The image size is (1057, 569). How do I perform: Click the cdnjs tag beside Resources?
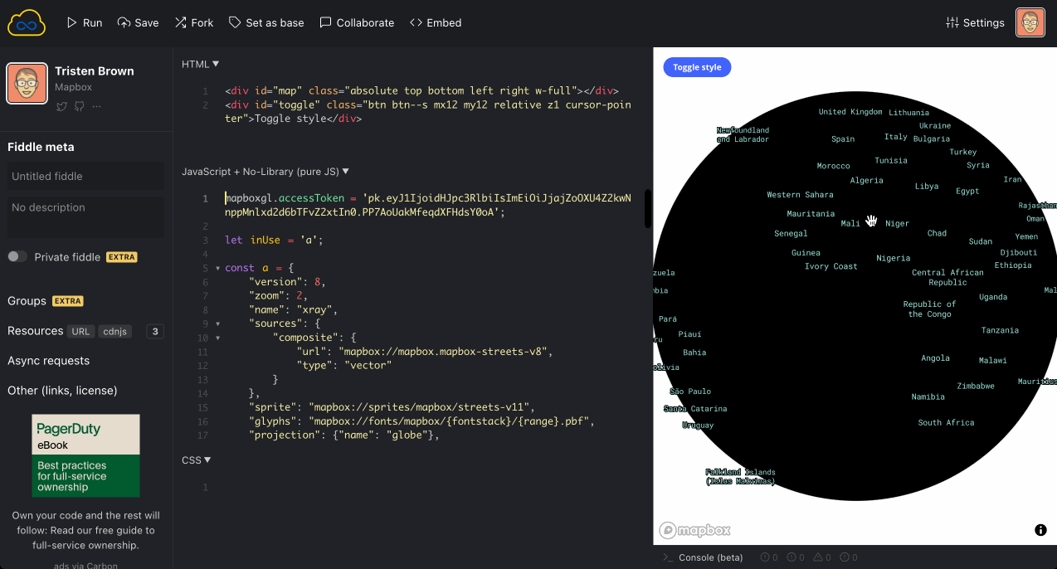pyautogui.click(x=114, y=332)
